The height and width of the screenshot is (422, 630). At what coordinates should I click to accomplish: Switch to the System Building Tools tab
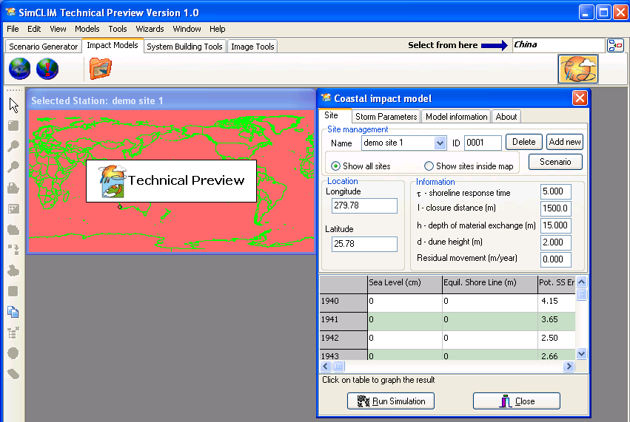tap(184, 47)
